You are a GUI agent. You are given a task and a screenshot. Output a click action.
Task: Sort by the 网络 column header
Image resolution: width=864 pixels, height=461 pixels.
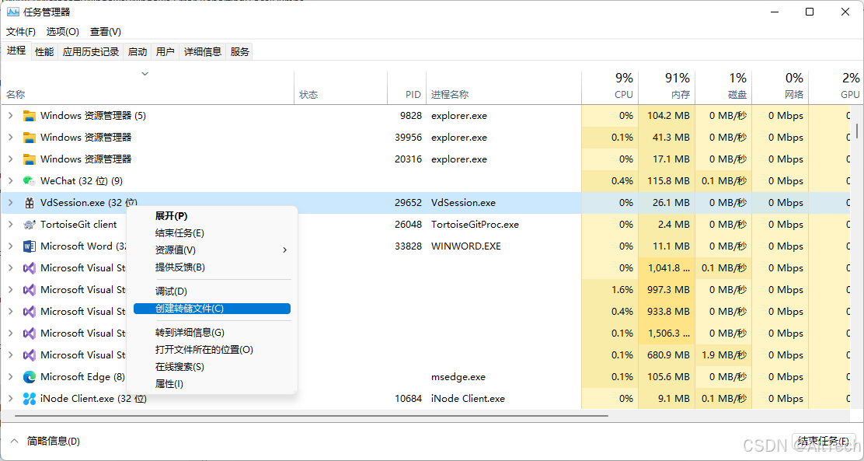tap(780, 88)
